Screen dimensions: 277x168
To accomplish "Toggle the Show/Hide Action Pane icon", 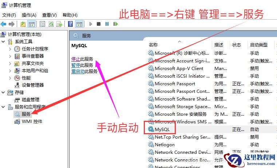I will [x=79, y=24].
